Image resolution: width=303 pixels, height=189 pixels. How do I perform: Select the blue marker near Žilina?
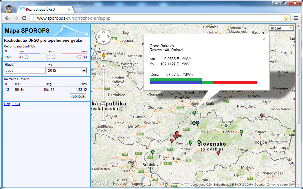click(197, 123)
